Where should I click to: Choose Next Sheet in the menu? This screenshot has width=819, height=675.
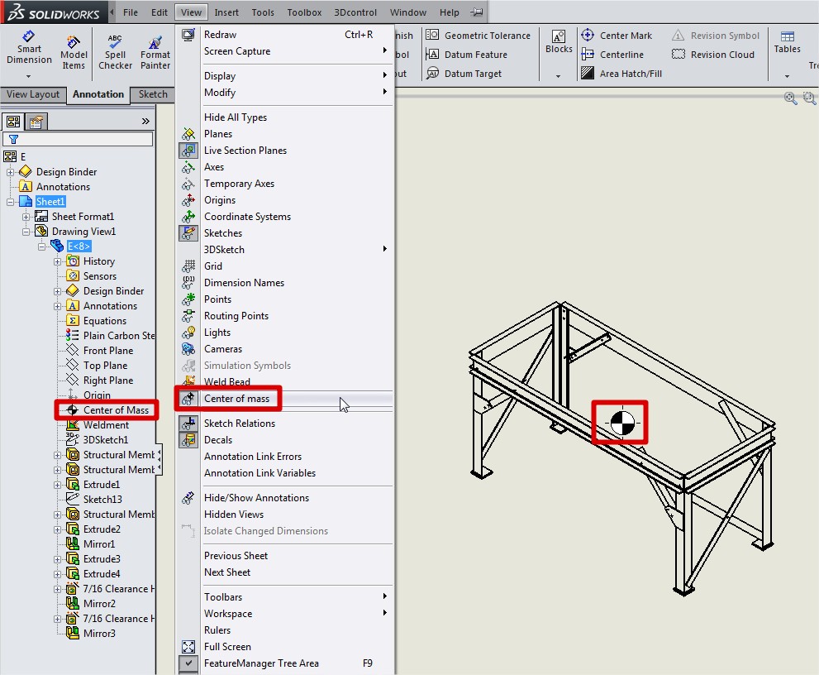pyautogui.click(x=227, y=572)
